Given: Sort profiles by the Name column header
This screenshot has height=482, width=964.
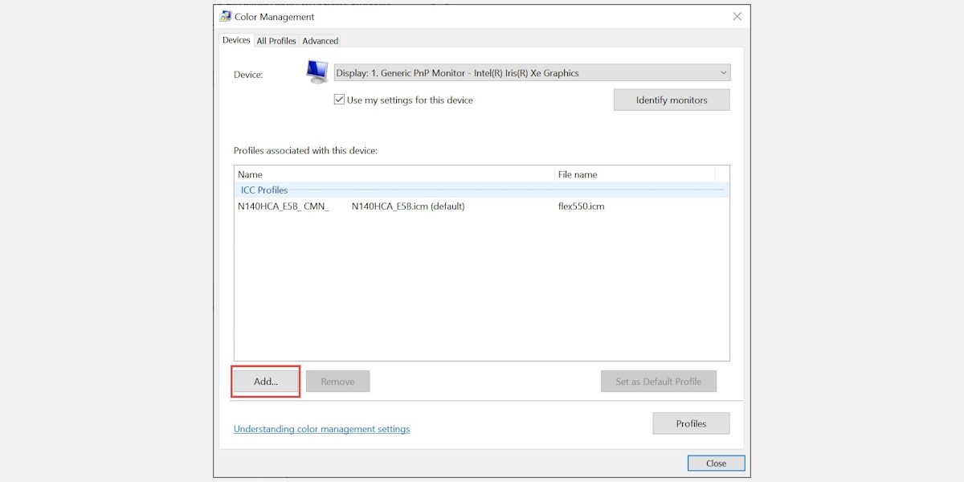Looking at the screenshot, I should [394, 174].
